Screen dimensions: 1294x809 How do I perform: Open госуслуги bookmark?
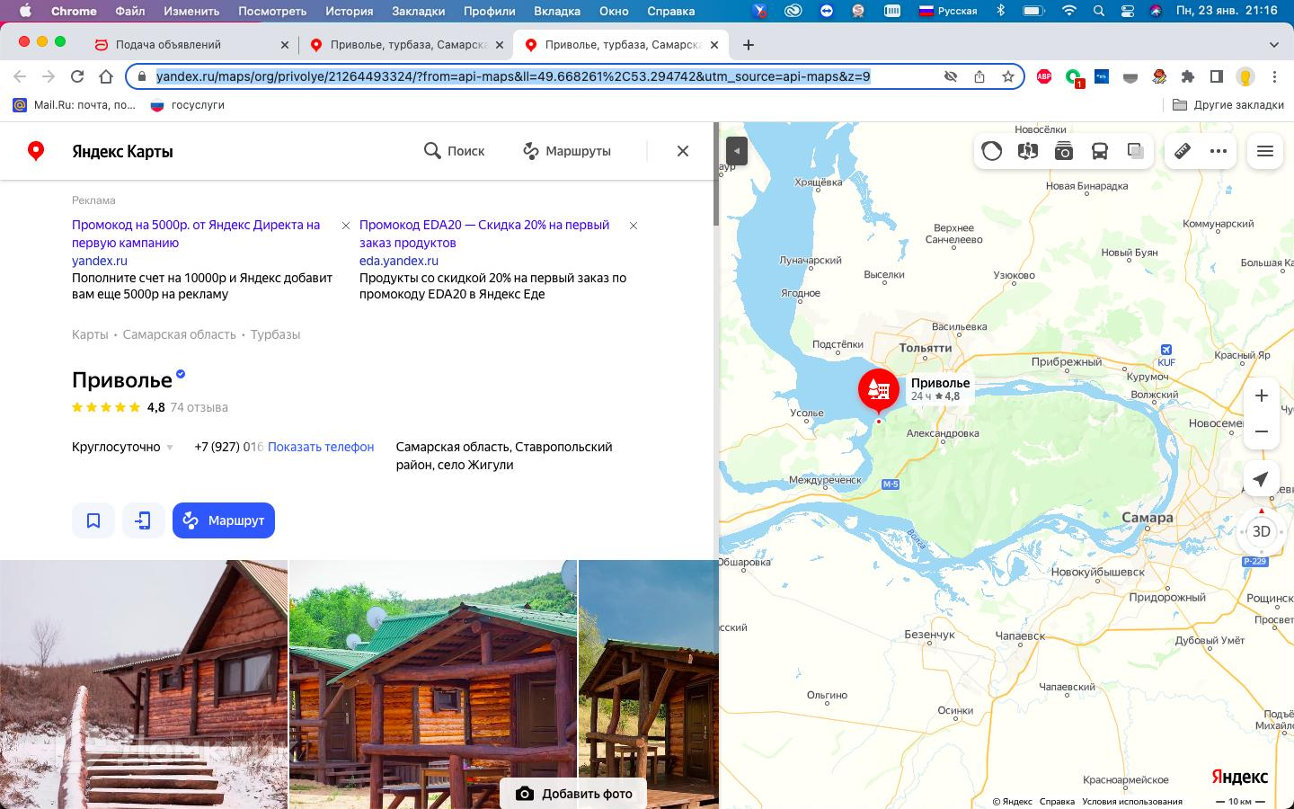pos(188,105)
